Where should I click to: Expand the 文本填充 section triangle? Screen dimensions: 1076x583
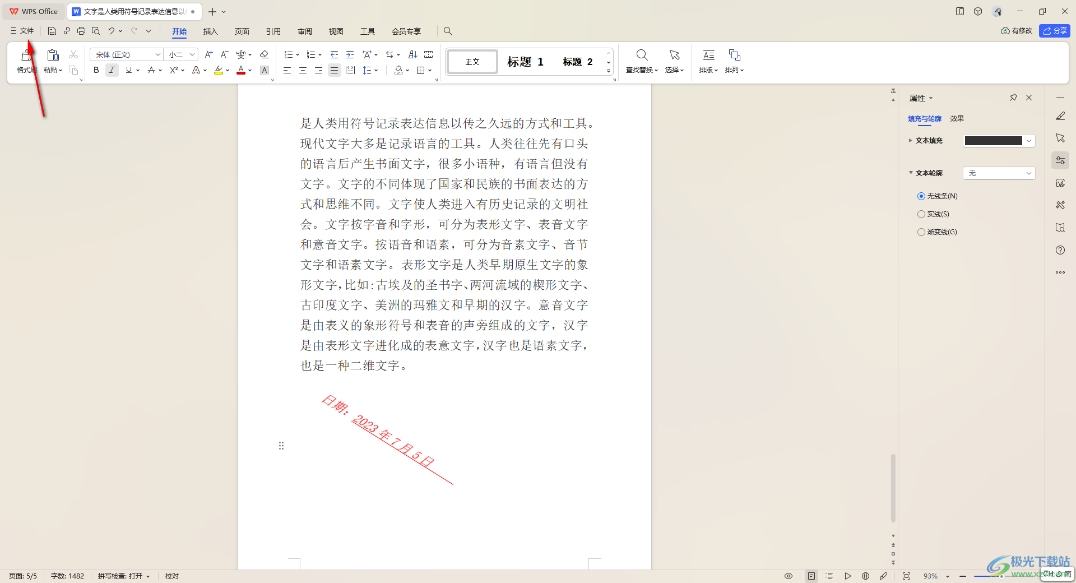911,141
